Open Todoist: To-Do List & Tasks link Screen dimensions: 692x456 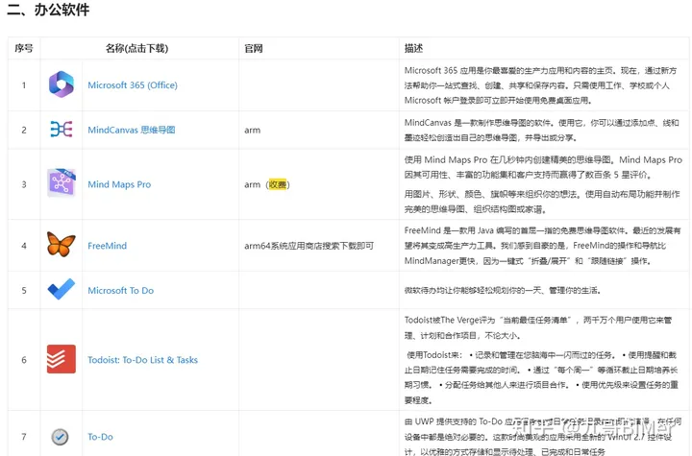pos(142,360)
